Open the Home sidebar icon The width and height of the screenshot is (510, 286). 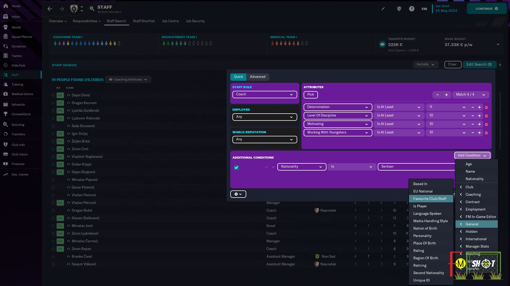point(6,6)
